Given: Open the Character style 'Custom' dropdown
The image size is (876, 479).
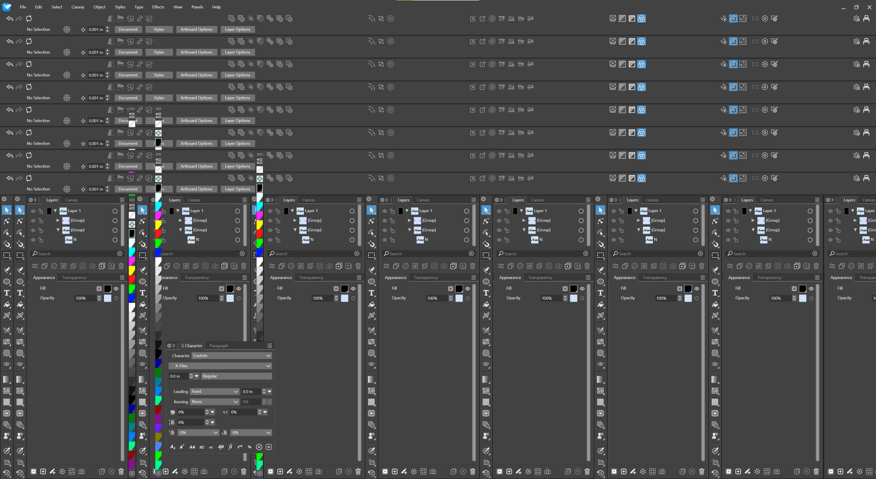Looking at the screenshot, I should coord(231,356).
